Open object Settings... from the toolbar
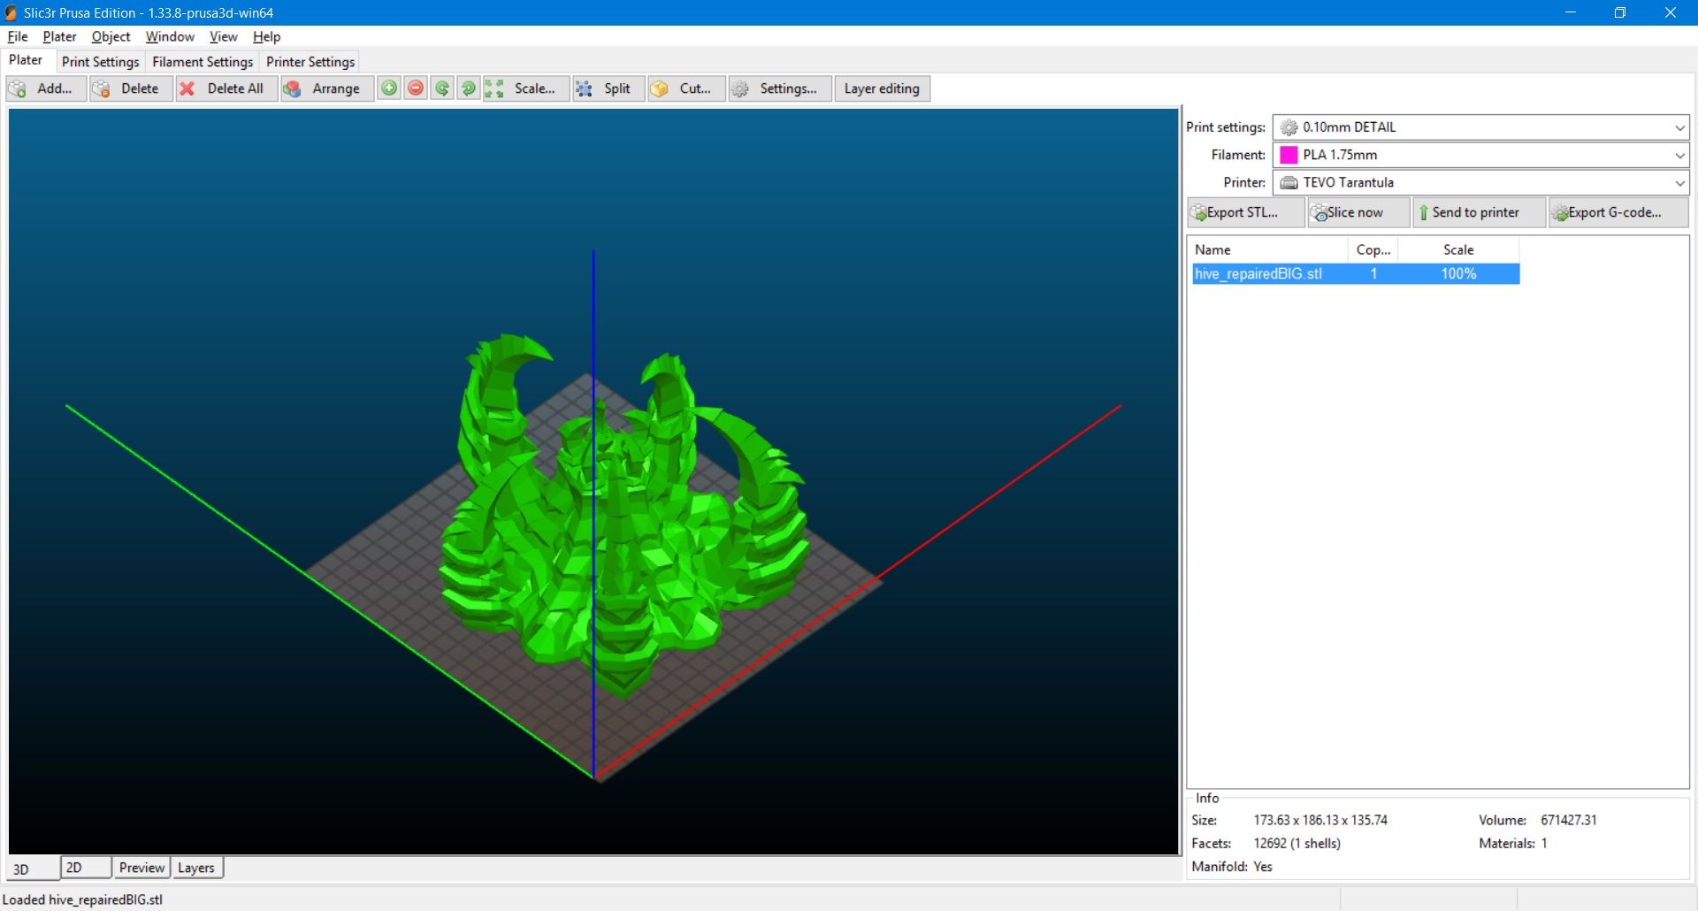Image resolution: width=1698 pixels, height=911 pixels. [x=780, y=88]
